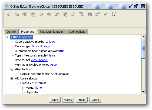152x110 pixels.
Task: Click the Verify button
Action: tap(68, 100)
